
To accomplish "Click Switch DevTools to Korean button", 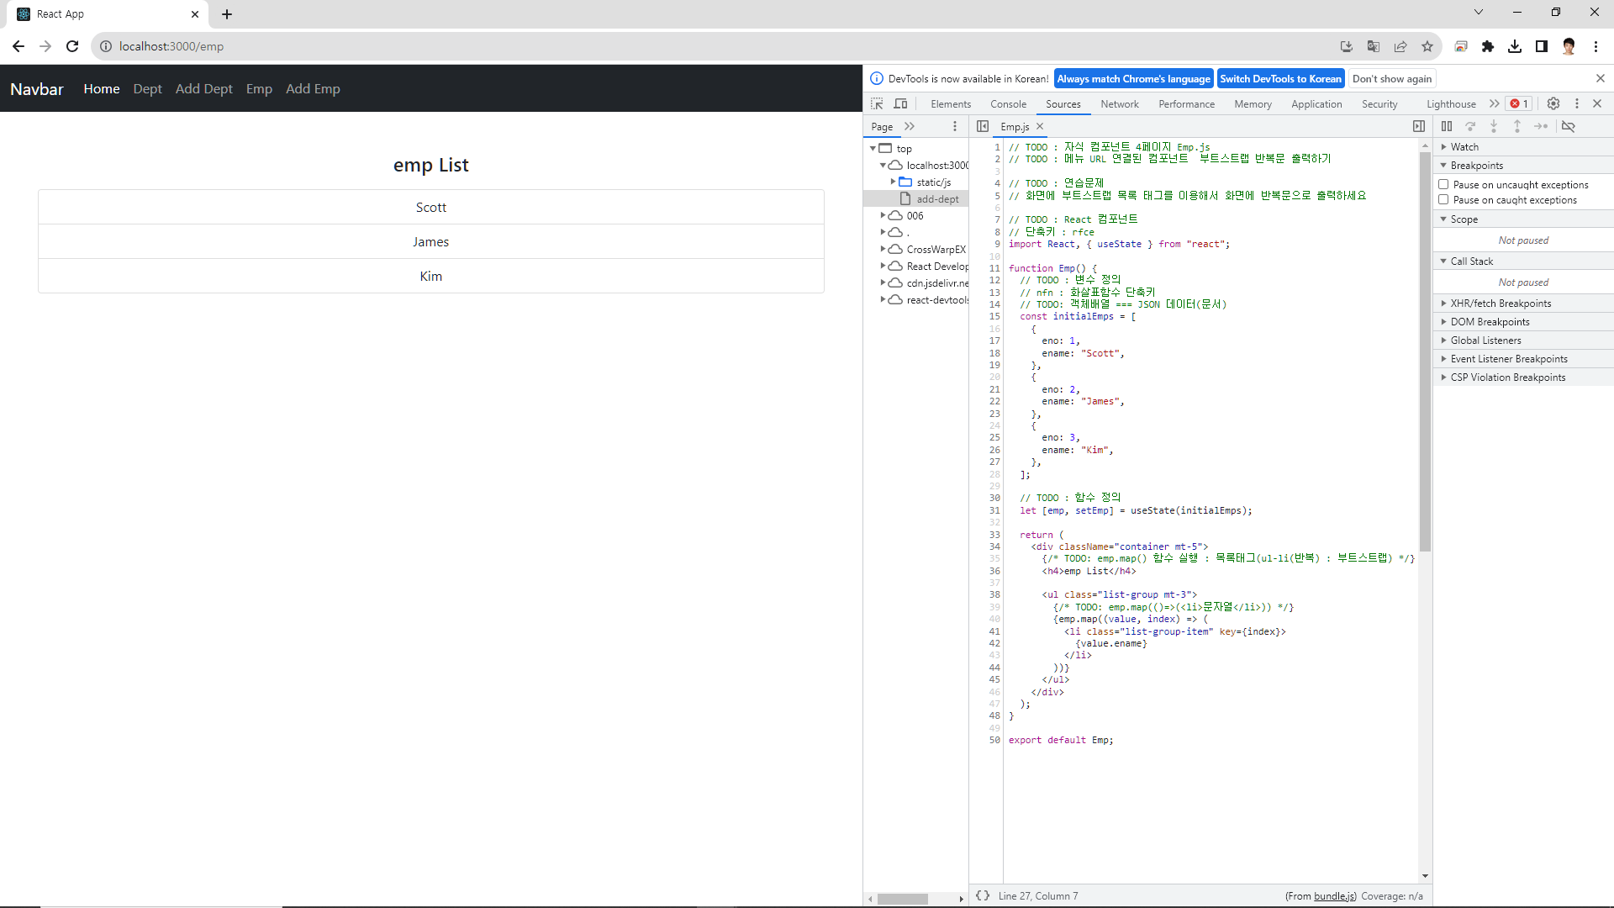I will click(x=1280, y=78).
